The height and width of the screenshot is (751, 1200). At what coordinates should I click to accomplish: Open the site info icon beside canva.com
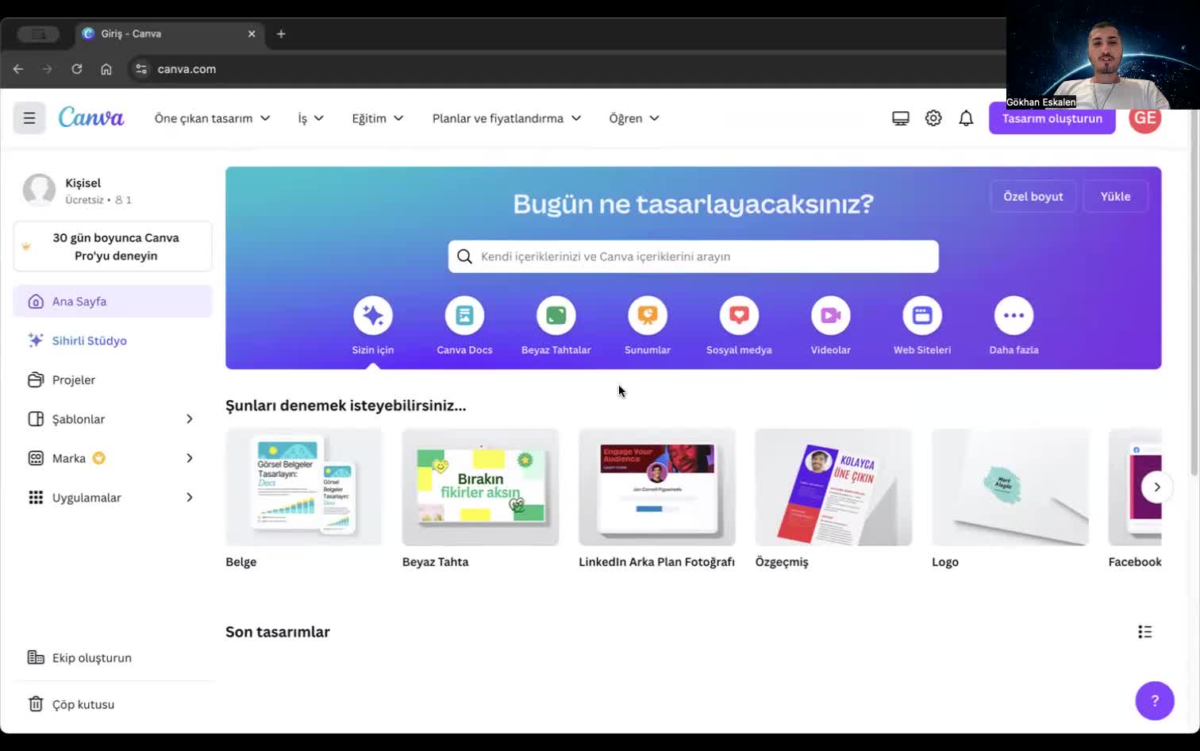(x=141, y=69)
